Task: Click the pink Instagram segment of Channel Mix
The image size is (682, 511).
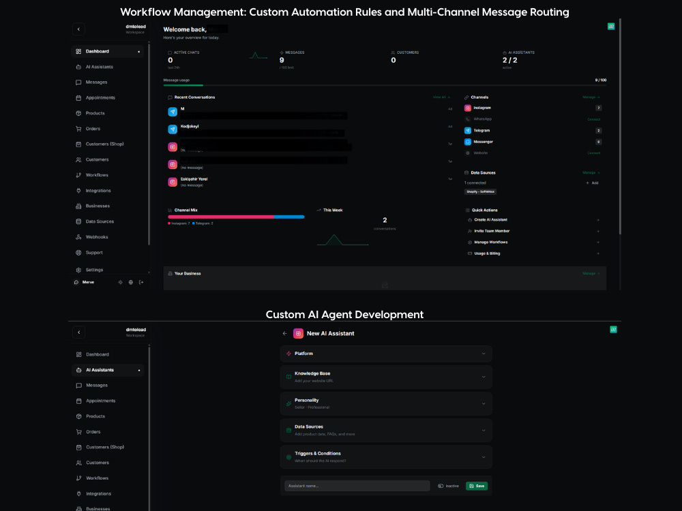Action: tap(221, 217)
